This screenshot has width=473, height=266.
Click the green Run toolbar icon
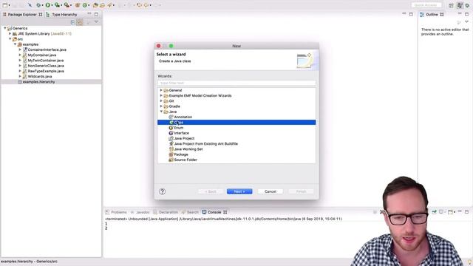tap(47, 5)
